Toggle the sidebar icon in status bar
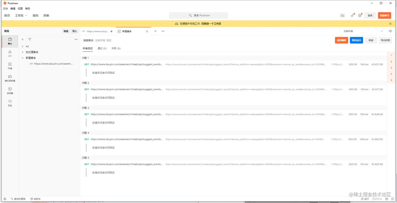The image size is (397, 203). click(5, 199)
